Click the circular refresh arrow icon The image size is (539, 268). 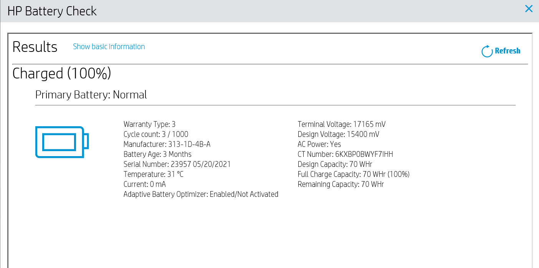click(487, 51)
